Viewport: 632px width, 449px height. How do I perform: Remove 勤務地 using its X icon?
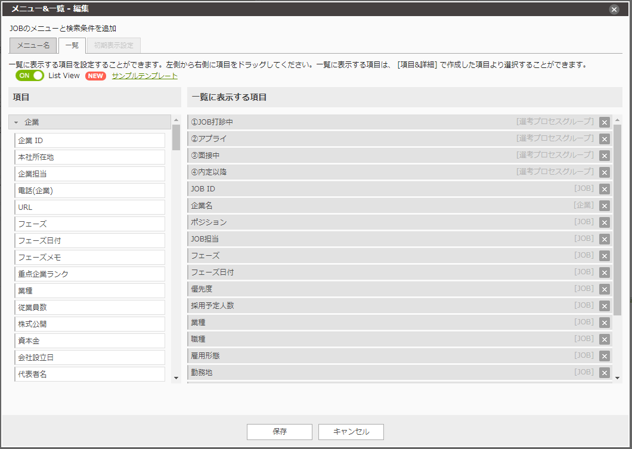[x=604, y=372]
